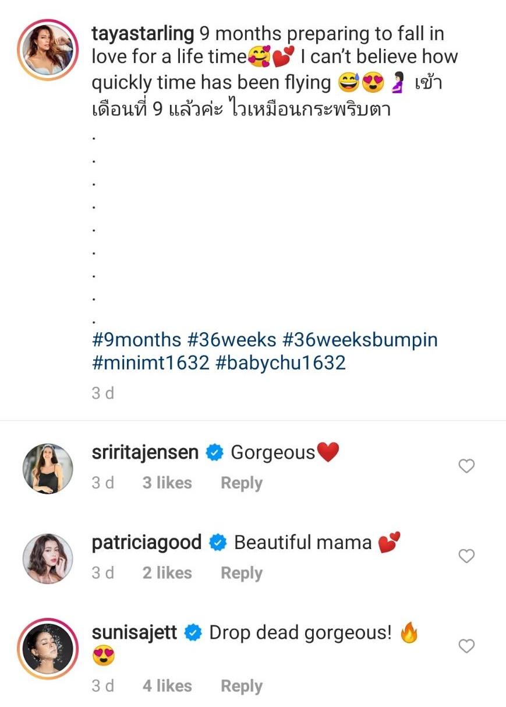Like sriritajensen's Gorgeous comment

click(466, 466)
